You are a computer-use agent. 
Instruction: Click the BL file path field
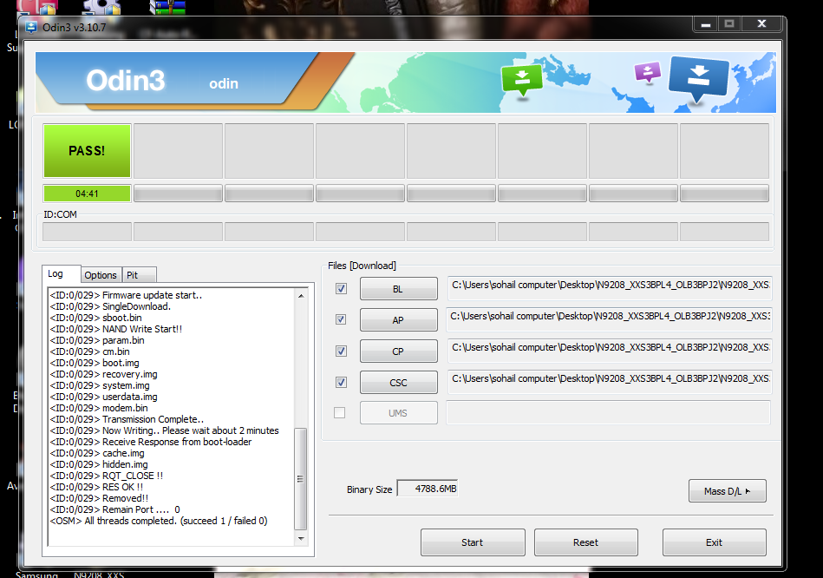(609, 288)
